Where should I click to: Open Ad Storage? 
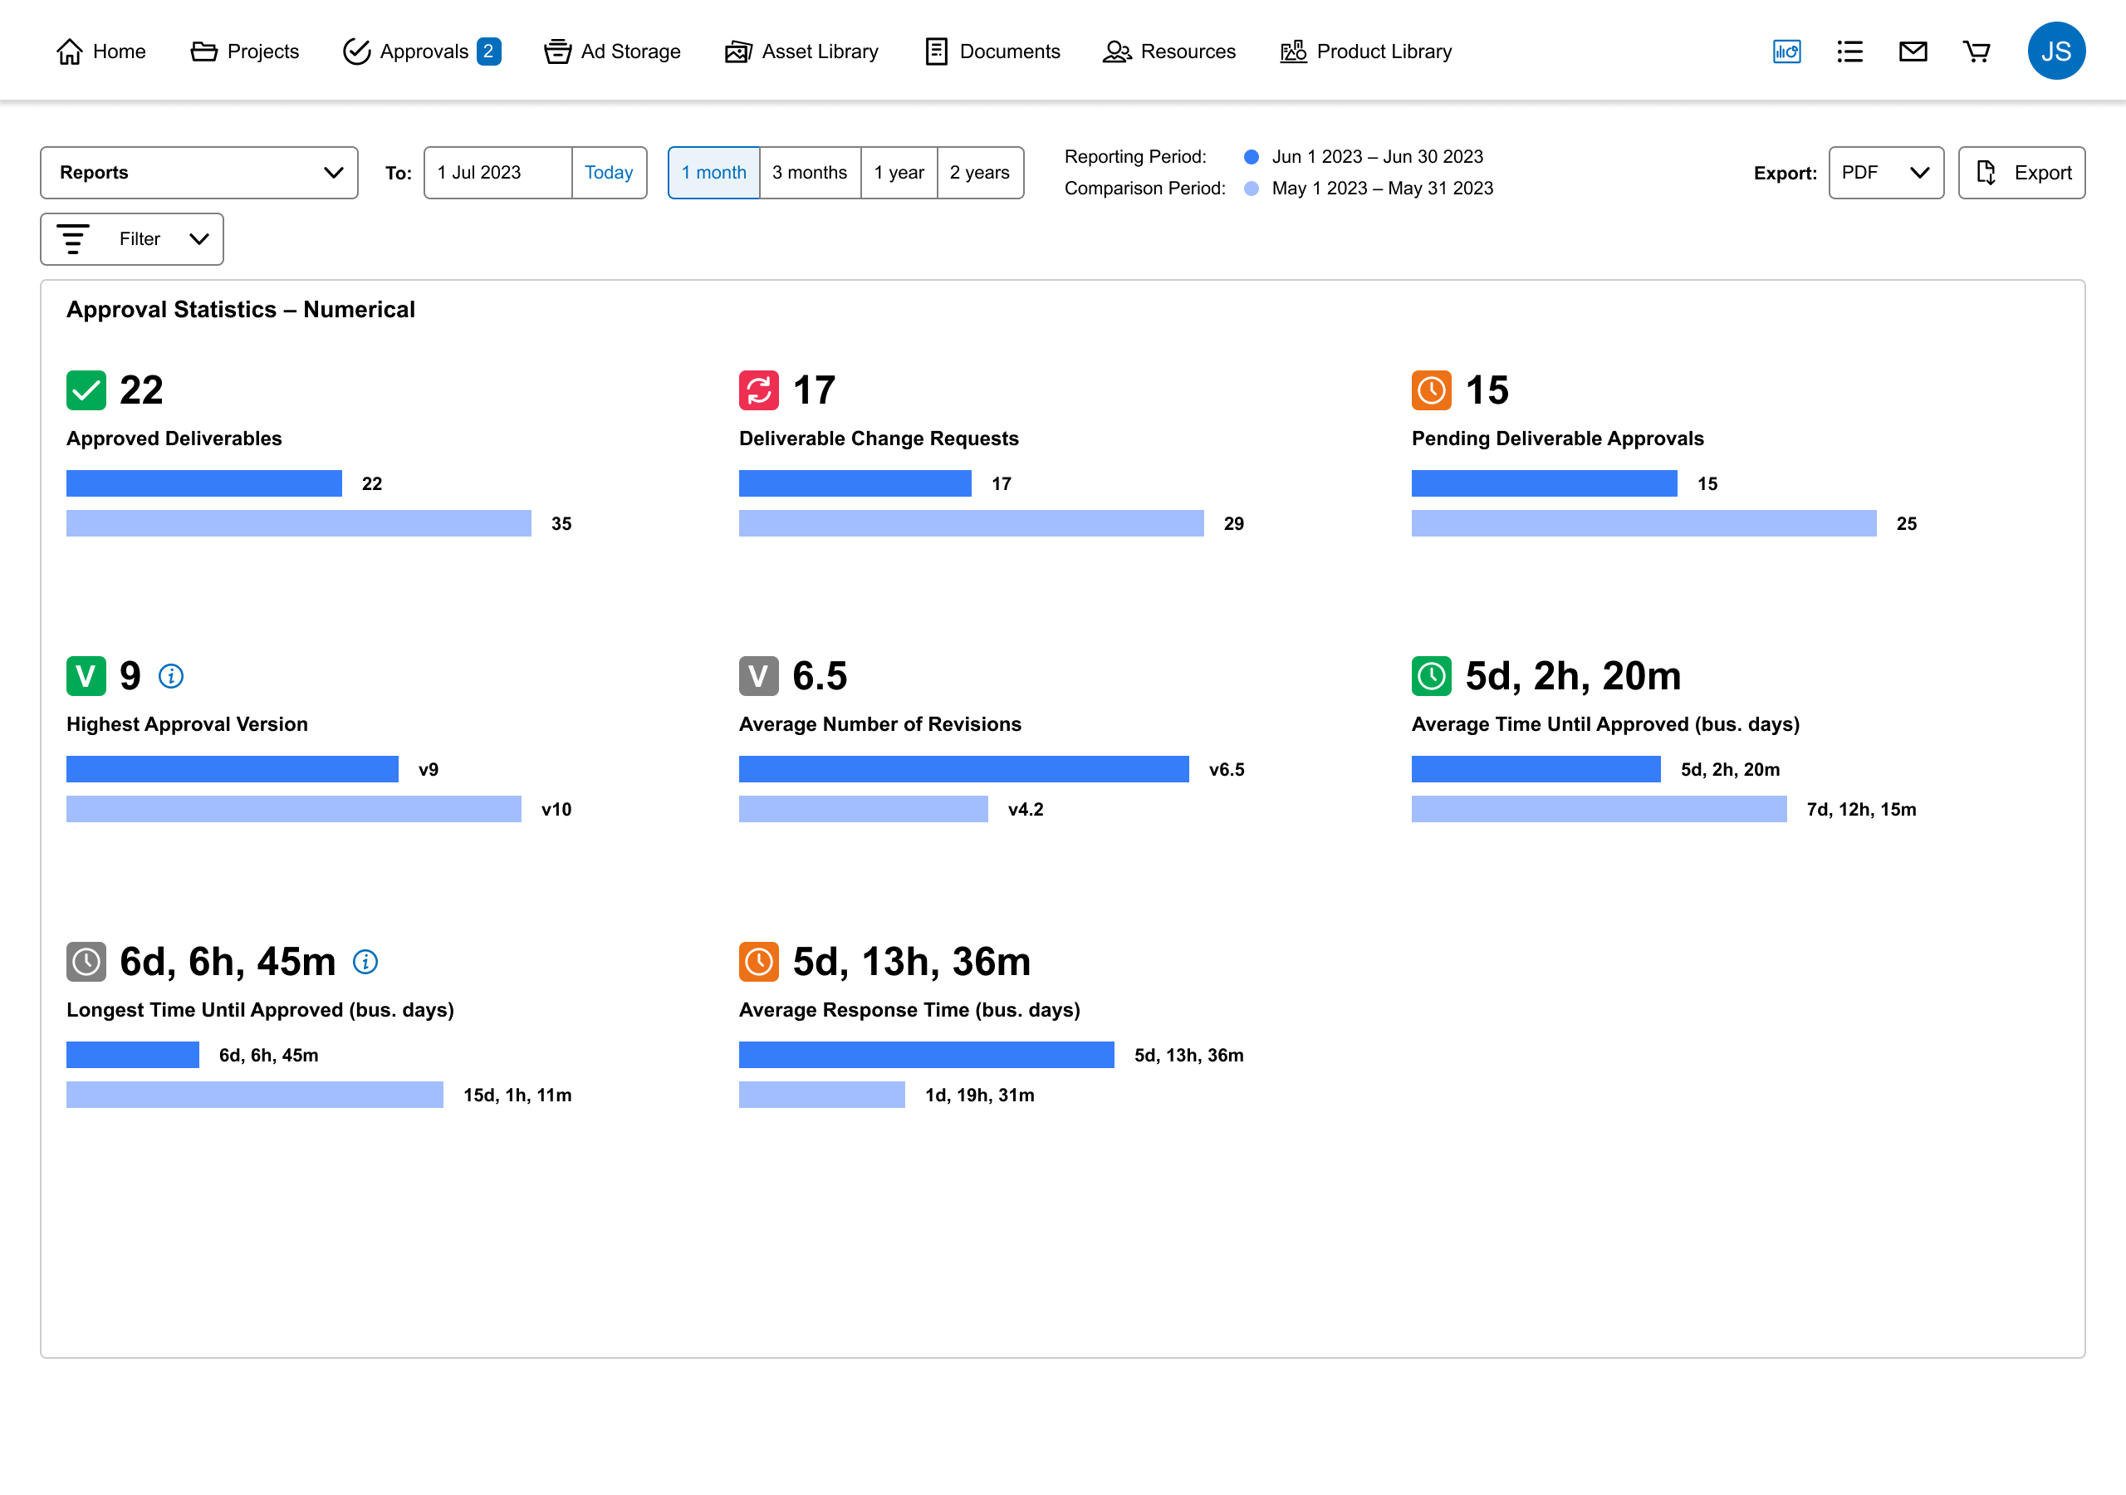click(612, 51)
